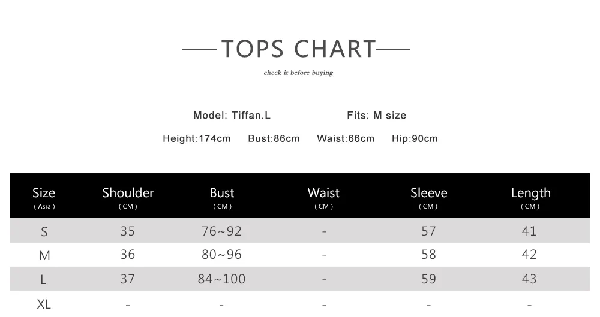Click the 'check it before buying' subtitle
This screenshot has height=317, width=600.
click(298, 73)
